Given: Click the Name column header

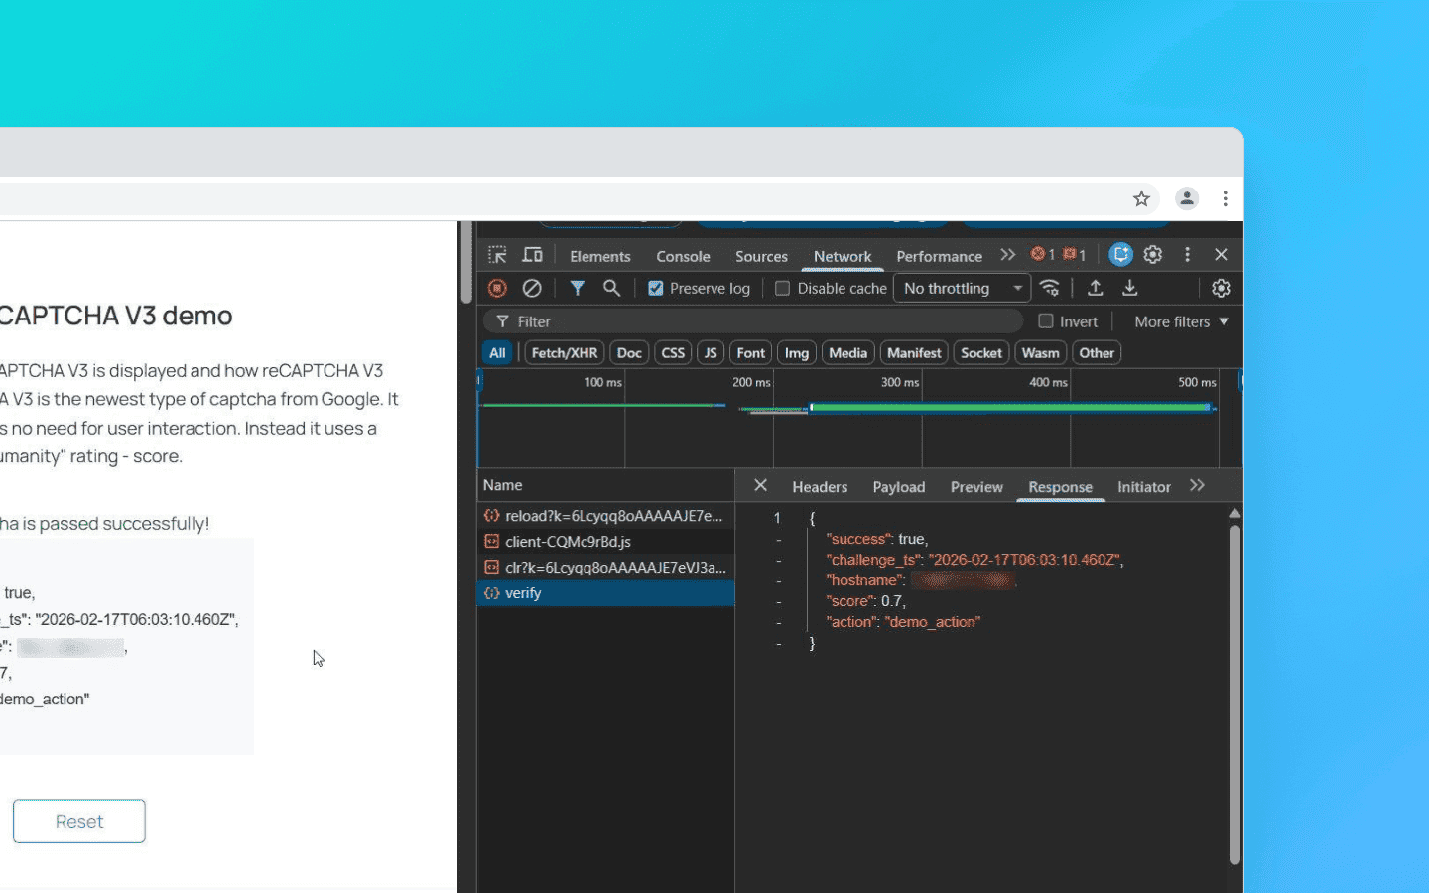Looking at the screenshot, I should pos(605,485).
